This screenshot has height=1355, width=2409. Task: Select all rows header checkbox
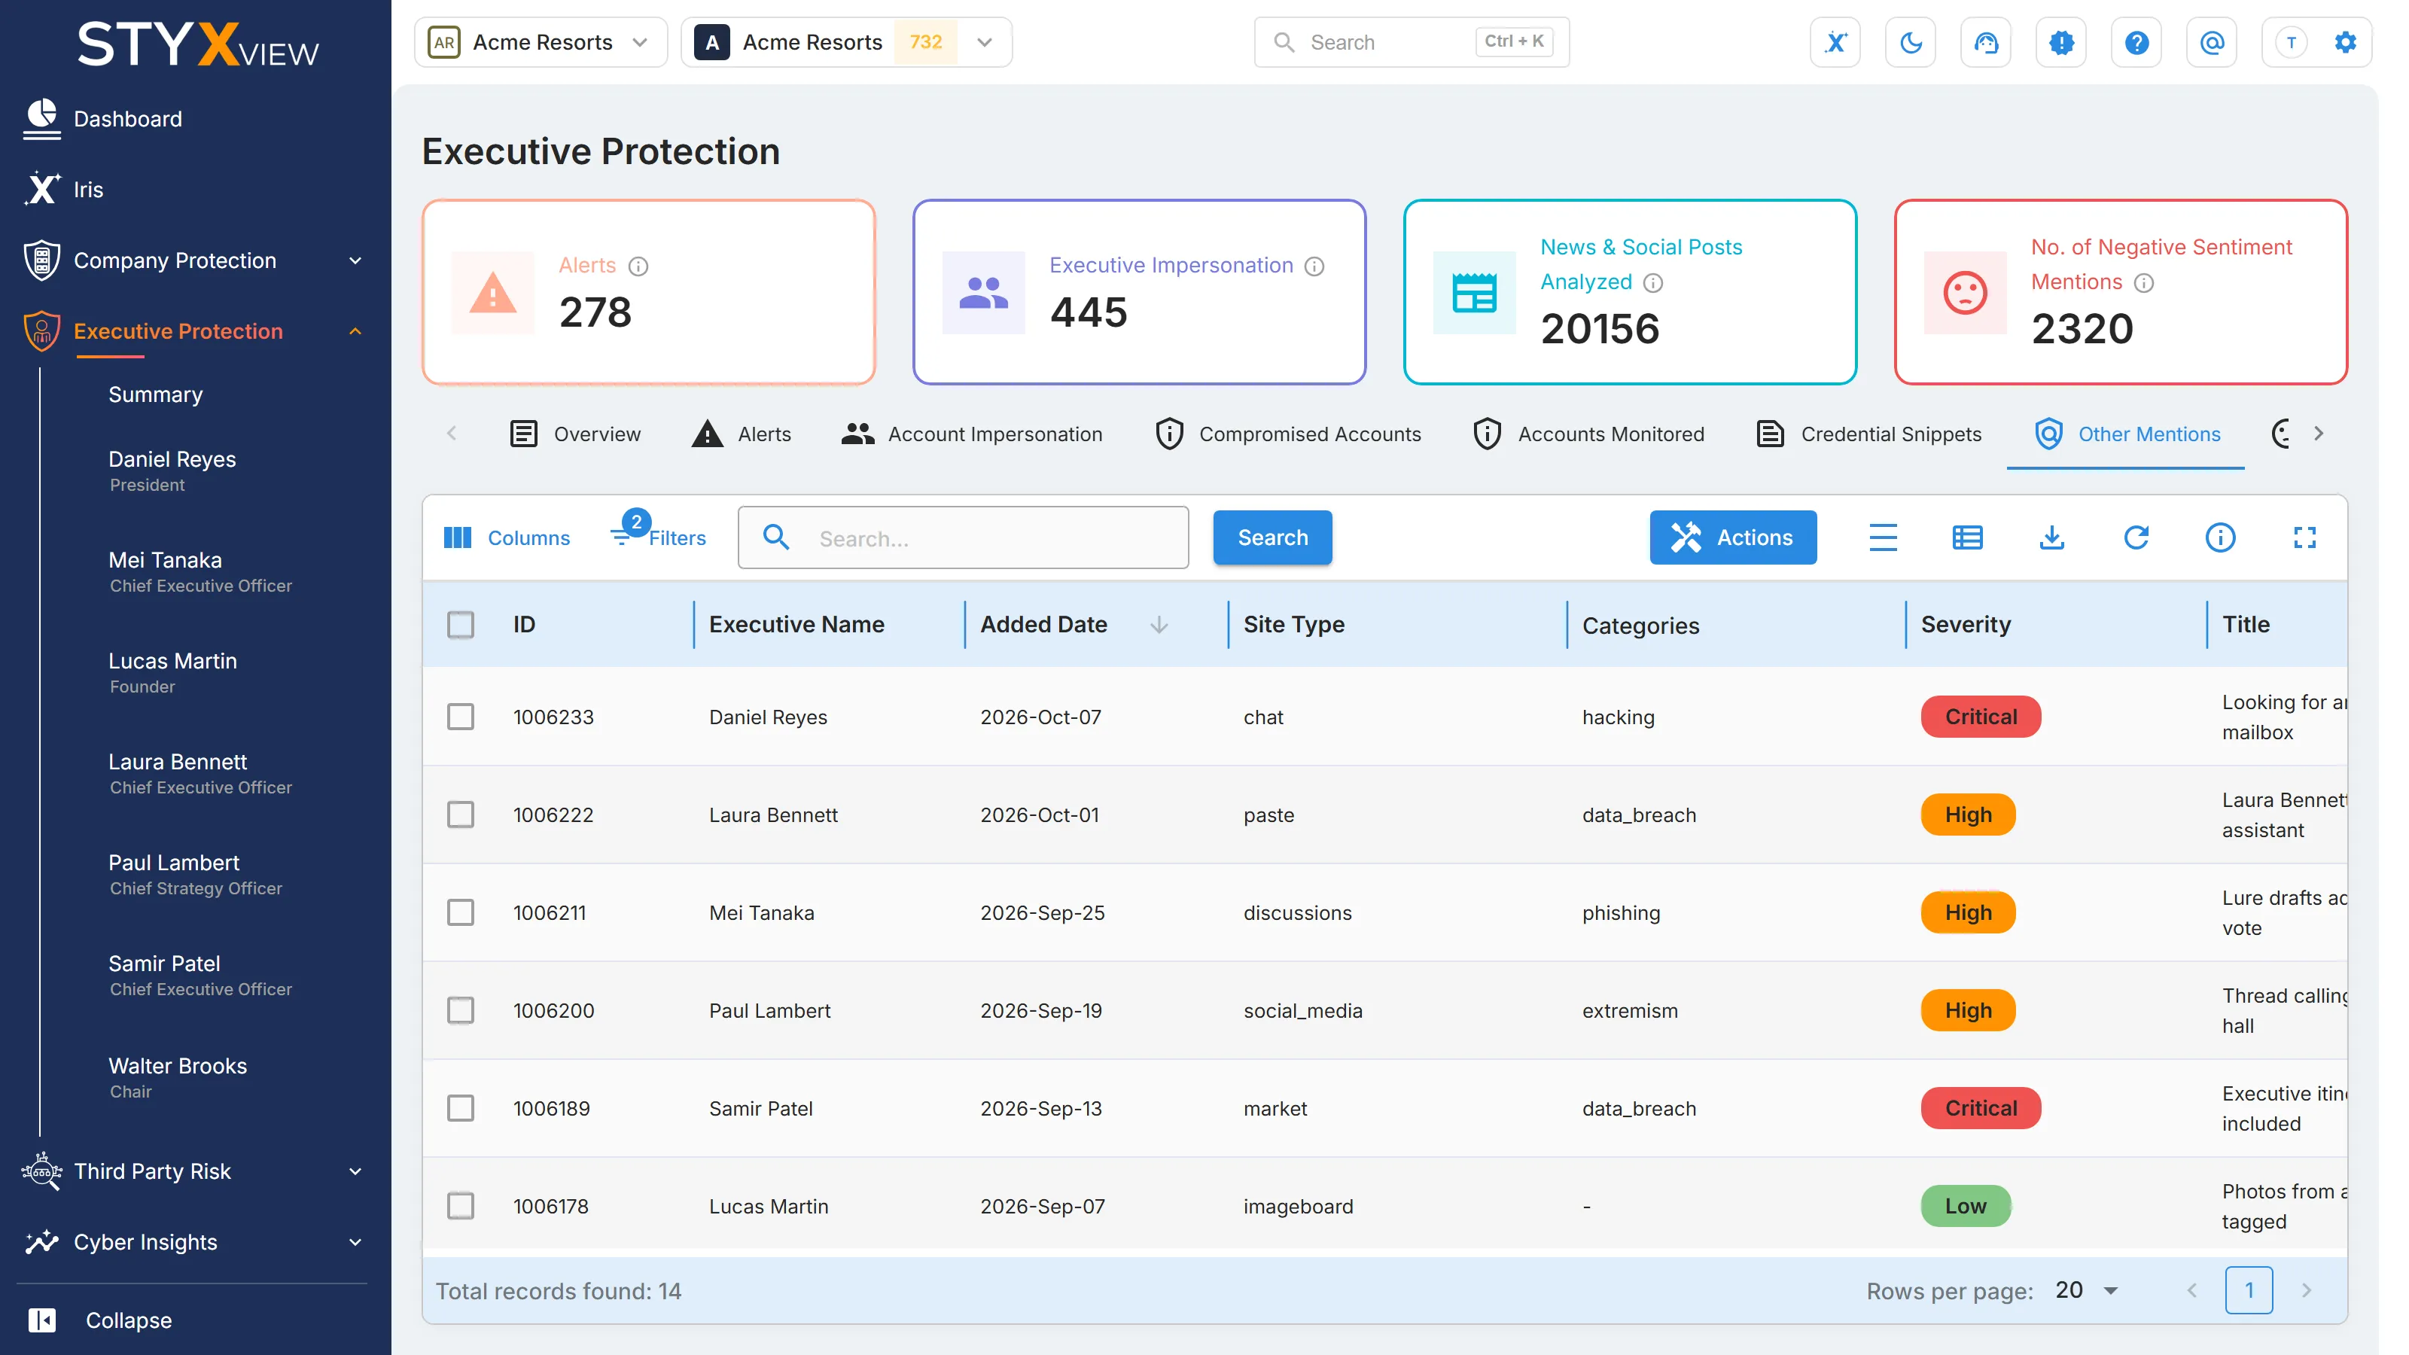(x=460, y=625)
